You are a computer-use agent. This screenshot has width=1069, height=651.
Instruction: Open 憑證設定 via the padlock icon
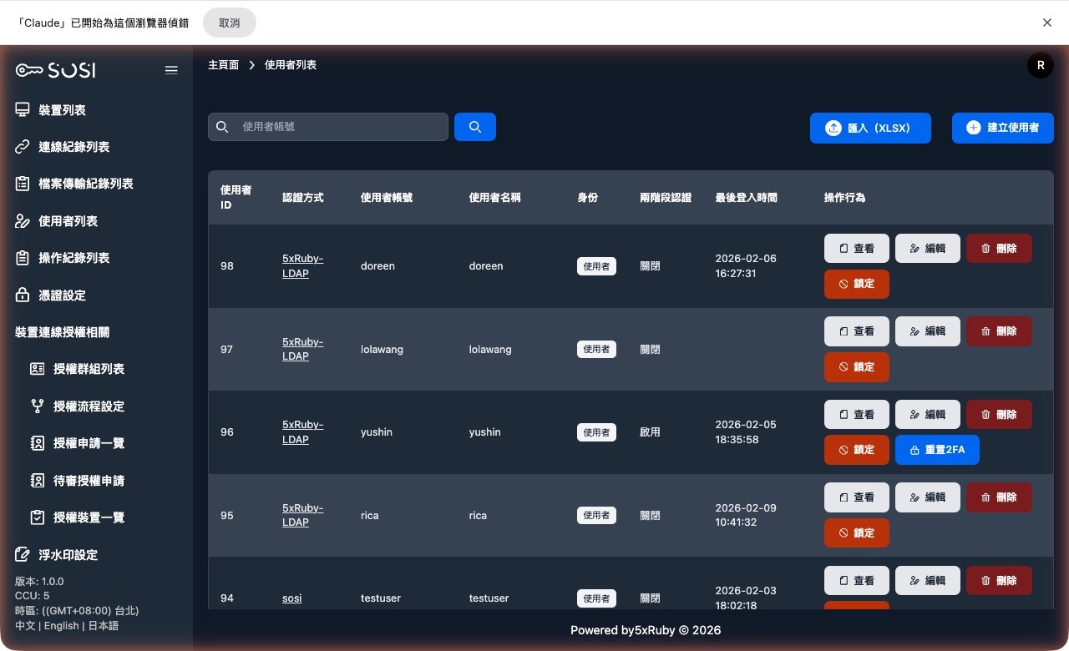[x=23, y=295]
